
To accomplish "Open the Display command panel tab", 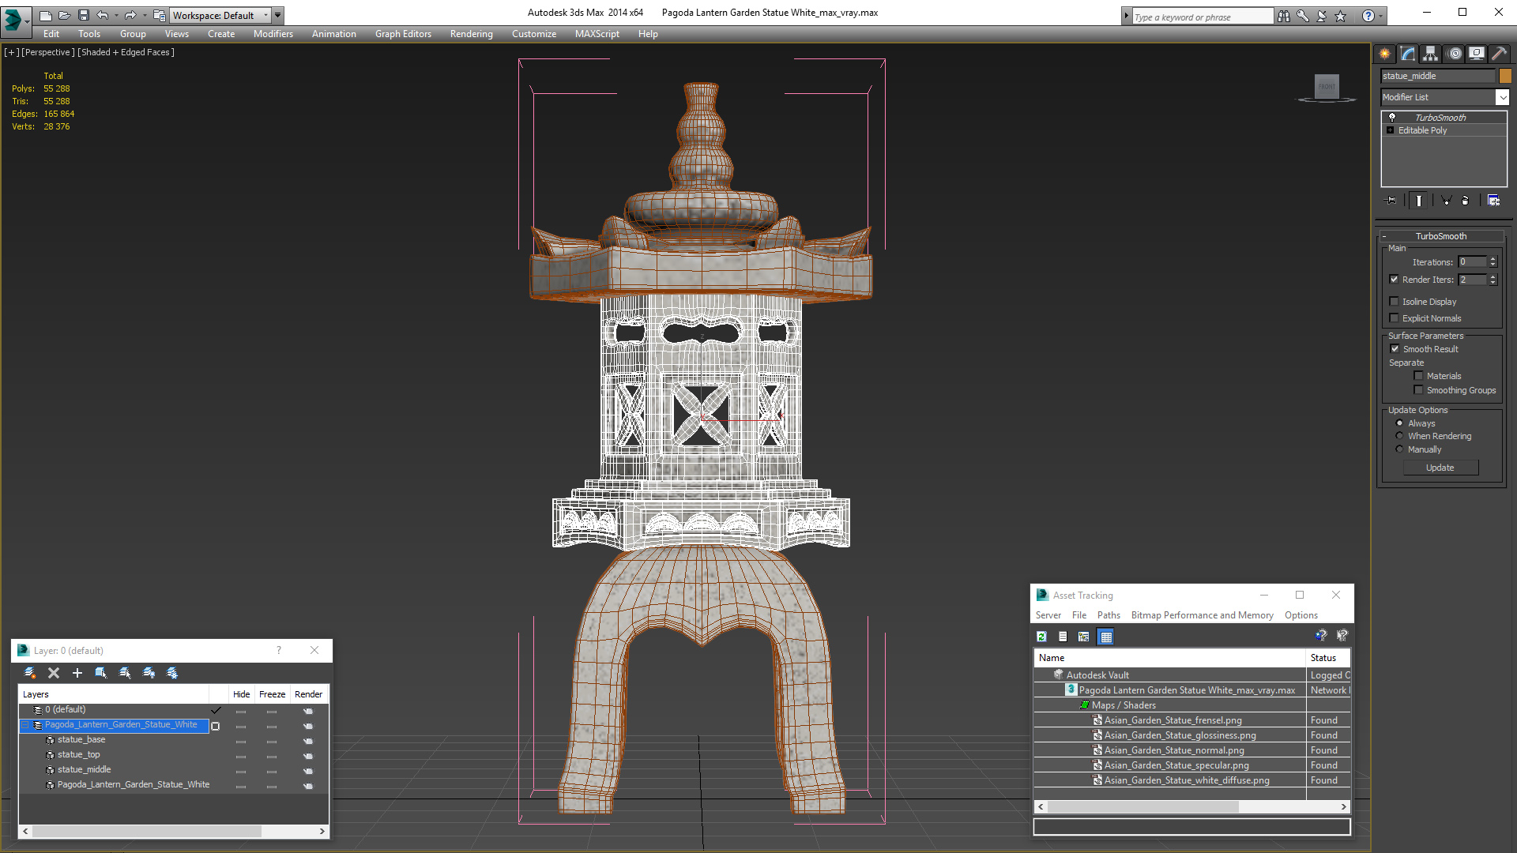I will [x=1477, y=54].
